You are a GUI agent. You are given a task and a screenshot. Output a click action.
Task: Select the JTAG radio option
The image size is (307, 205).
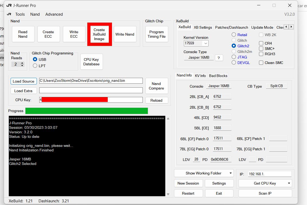[x=234, y=57]
